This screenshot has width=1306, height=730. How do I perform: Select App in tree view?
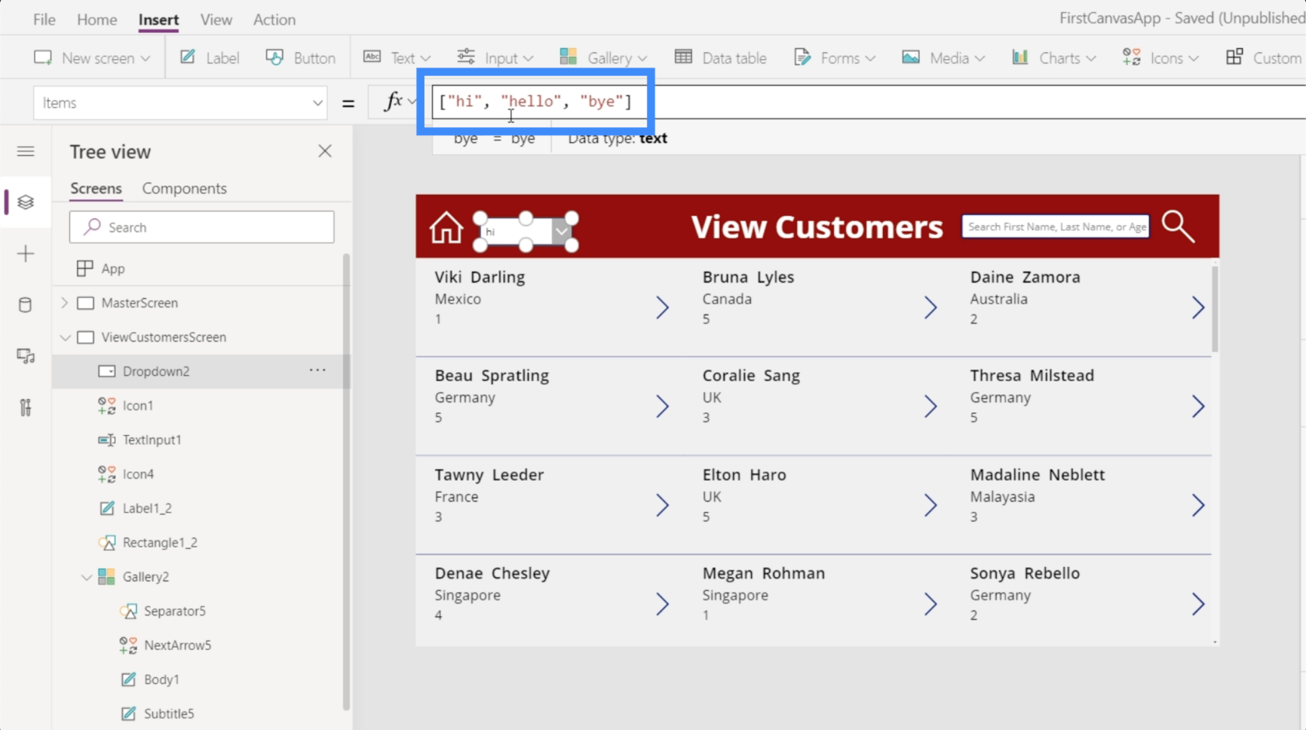[113, 269]
